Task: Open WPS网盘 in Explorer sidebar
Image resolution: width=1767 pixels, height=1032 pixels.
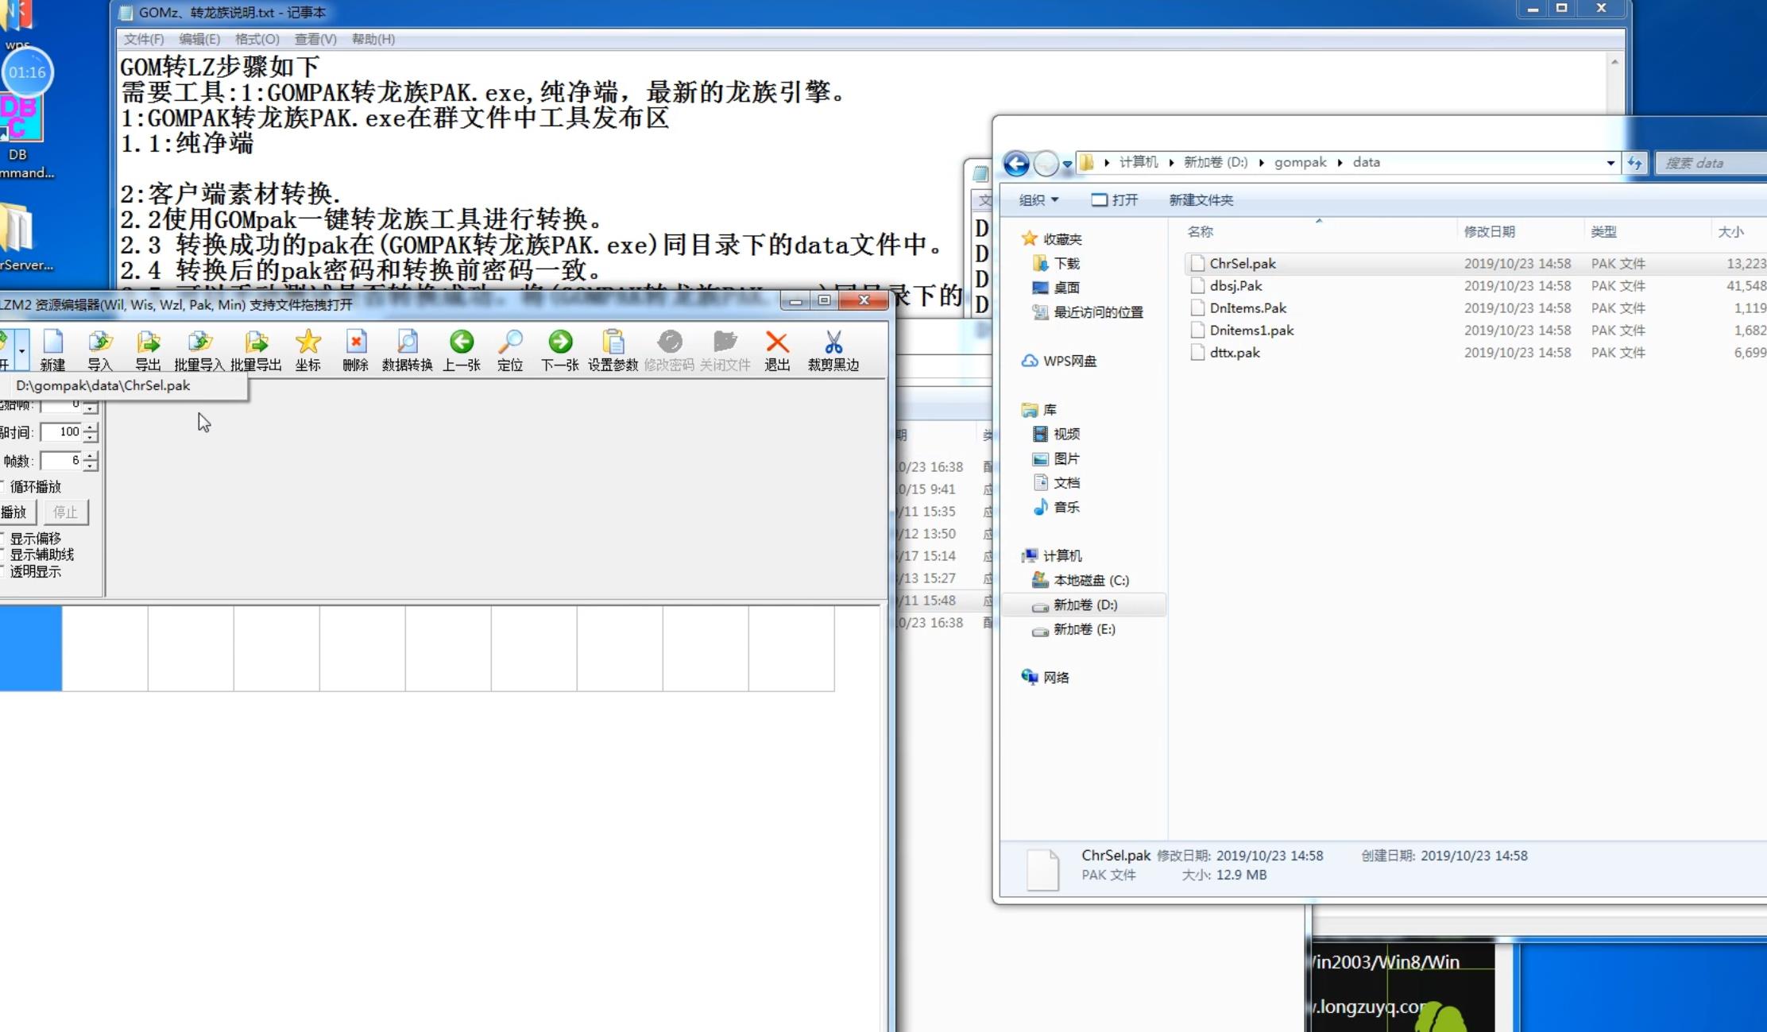Action: 1058,361
